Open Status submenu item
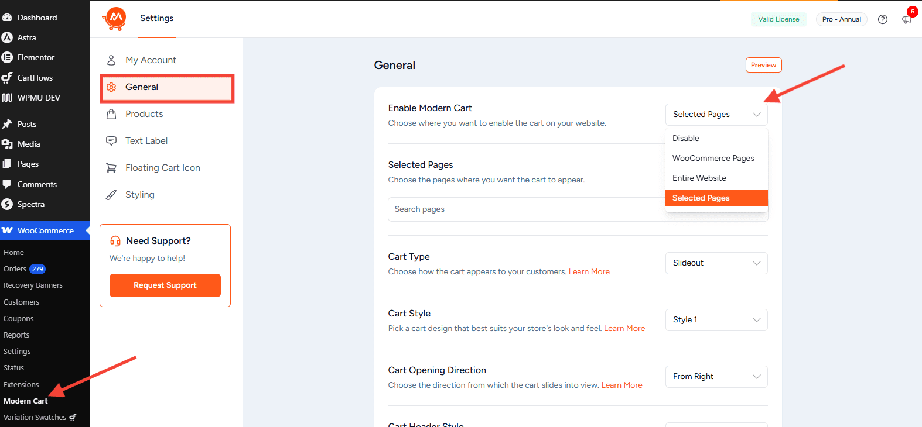The width and height of the screenshot is (922, 427). (13, 368)
